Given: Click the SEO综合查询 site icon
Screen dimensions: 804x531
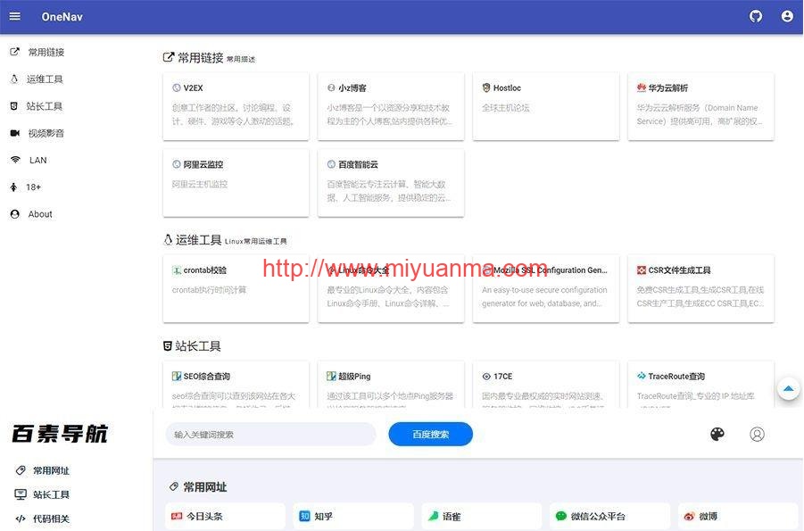Looking at the screenshot, I should (x=177, y=376).
